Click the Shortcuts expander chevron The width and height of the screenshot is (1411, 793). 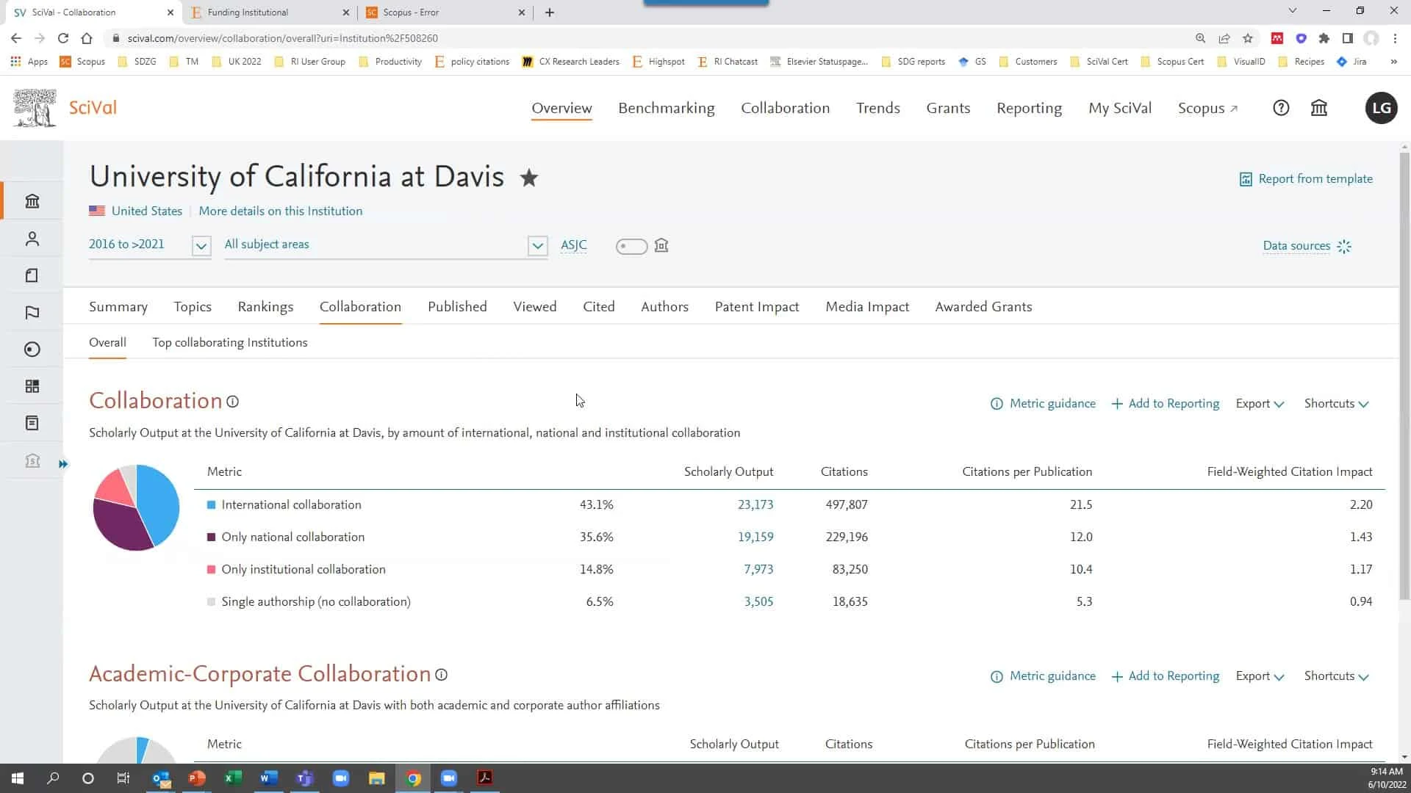tap(1365, 404)
